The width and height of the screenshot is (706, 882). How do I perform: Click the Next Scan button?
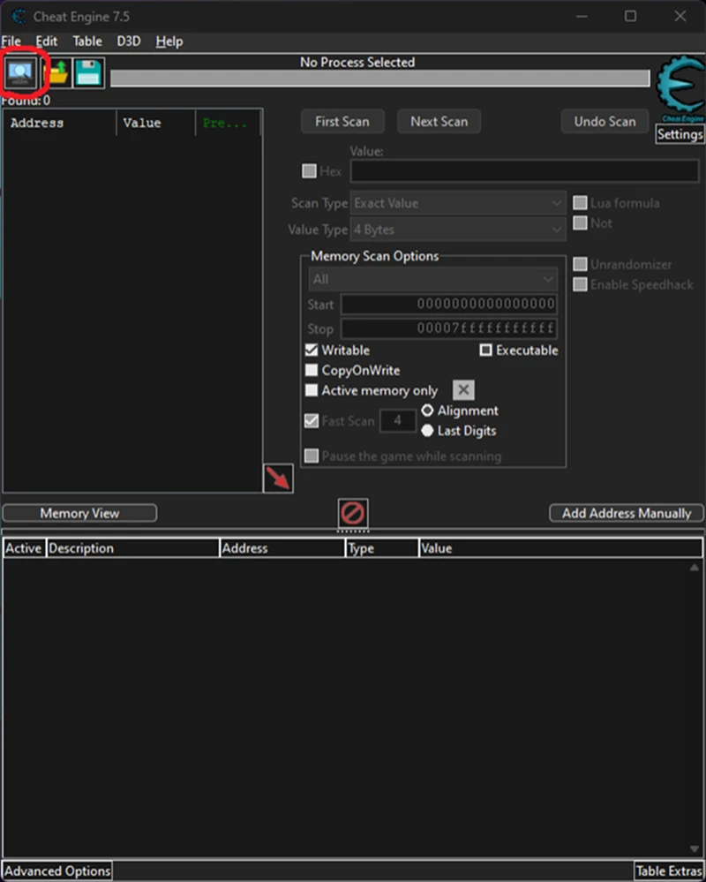(439, 122)
